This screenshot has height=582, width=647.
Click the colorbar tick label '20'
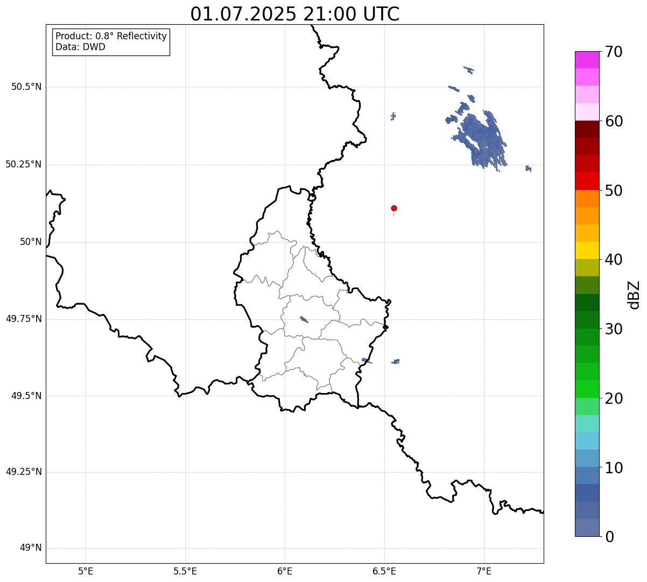click(x=614, y=398)
